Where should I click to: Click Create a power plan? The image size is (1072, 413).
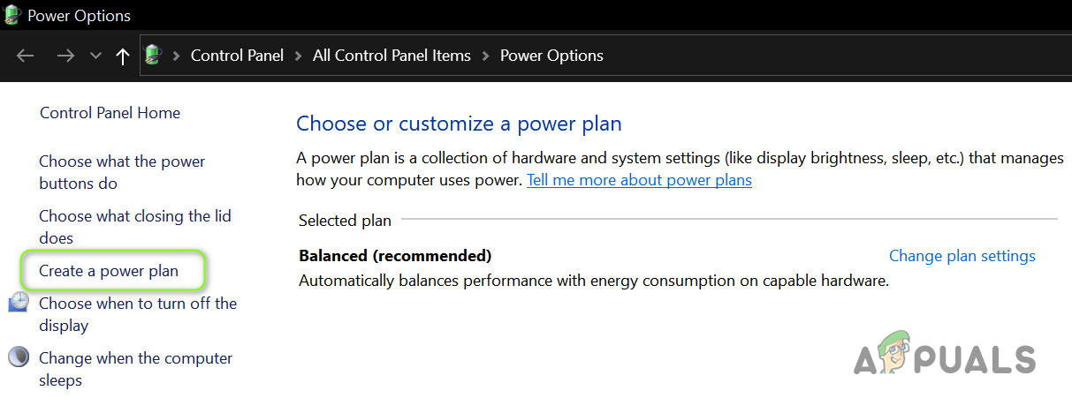(x=109, y=271)
